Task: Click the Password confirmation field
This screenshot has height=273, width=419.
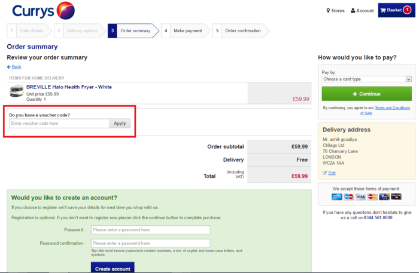Action: pyautogui.click(x=150, y=243)
